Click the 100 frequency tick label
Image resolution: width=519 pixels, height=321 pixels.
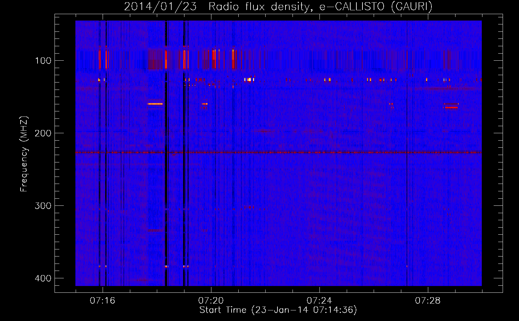(x=43, y=61)
